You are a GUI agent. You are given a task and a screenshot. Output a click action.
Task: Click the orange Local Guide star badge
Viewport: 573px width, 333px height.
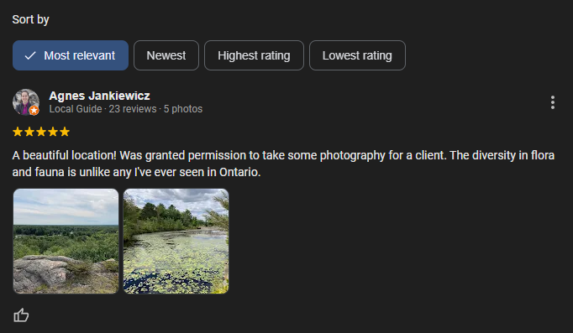pos(34,110)
